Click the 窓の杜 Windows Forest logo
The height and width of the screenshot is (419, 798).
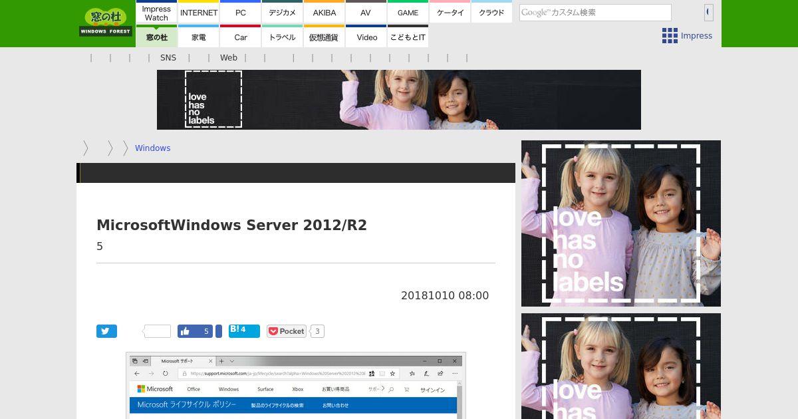[x=106, y=22]
